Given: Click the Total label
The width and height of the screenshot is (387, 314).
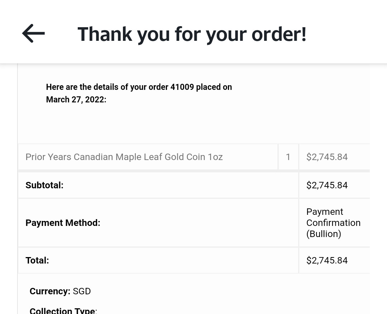Looking at the screenshot, I should tap(37, 260).
